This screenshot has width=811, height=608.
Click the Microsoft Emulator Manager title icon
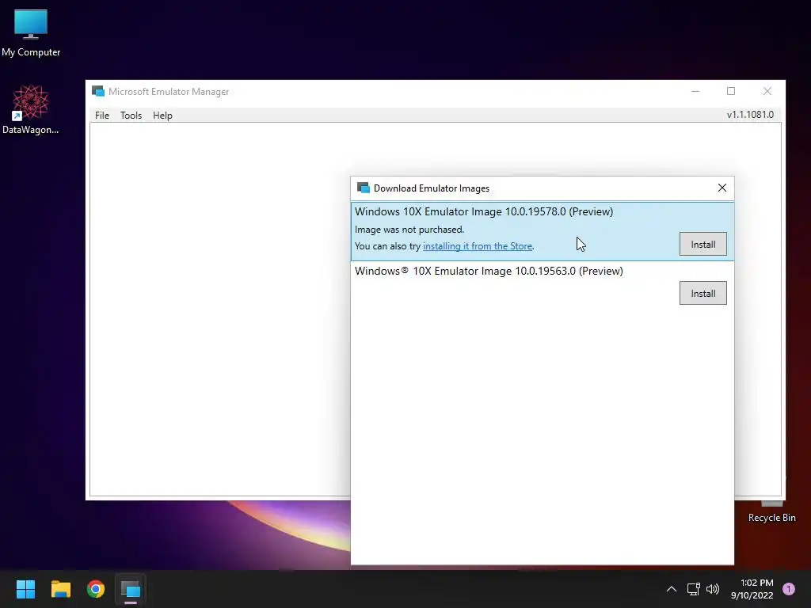click(x=97, y=92)
